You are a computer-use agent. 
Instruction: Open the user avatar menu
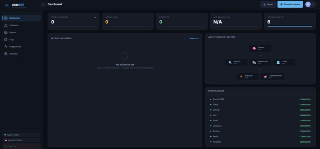coord(308,4)
